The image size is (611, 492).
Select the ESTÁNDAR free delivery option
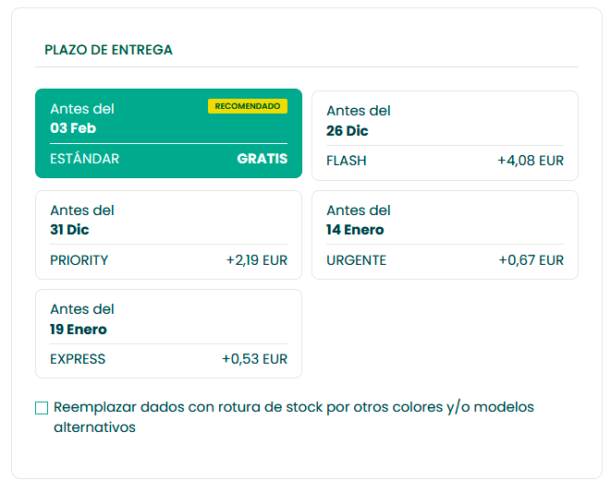pos(168,133)
